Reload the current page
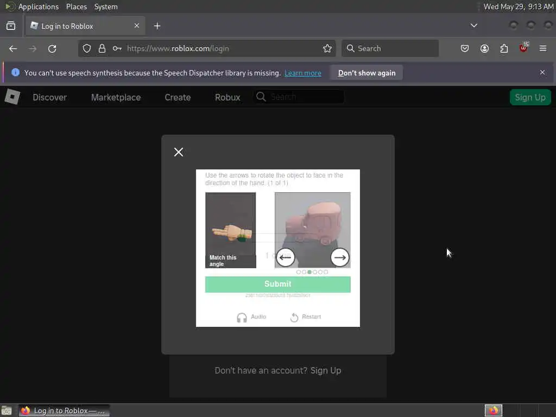The height and width of the screenshot is (417, 556). click(x=52, y=48)
